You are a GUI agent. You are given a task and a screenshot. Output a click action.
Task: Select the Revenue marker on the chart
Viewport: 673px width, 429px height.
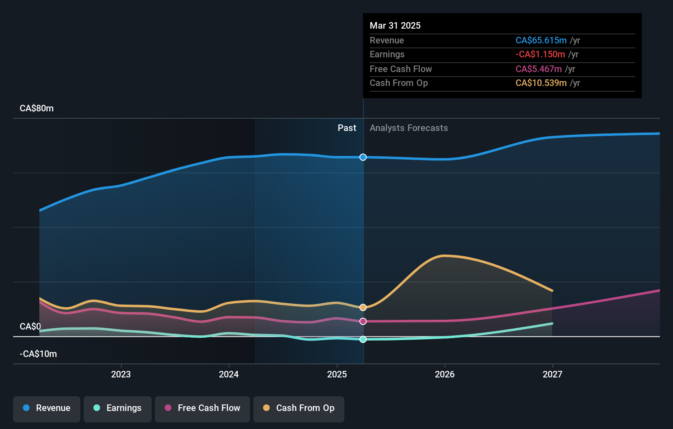click(363, 157)
